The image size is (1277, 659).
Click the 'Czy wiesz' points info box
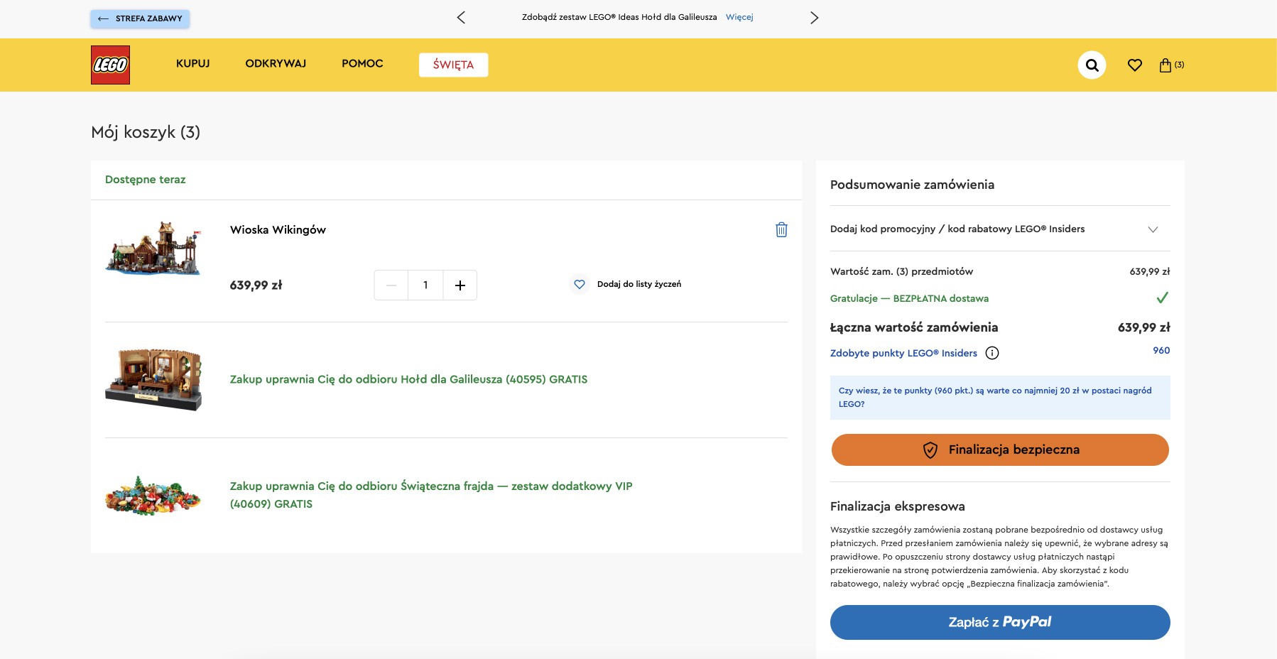1000,398
